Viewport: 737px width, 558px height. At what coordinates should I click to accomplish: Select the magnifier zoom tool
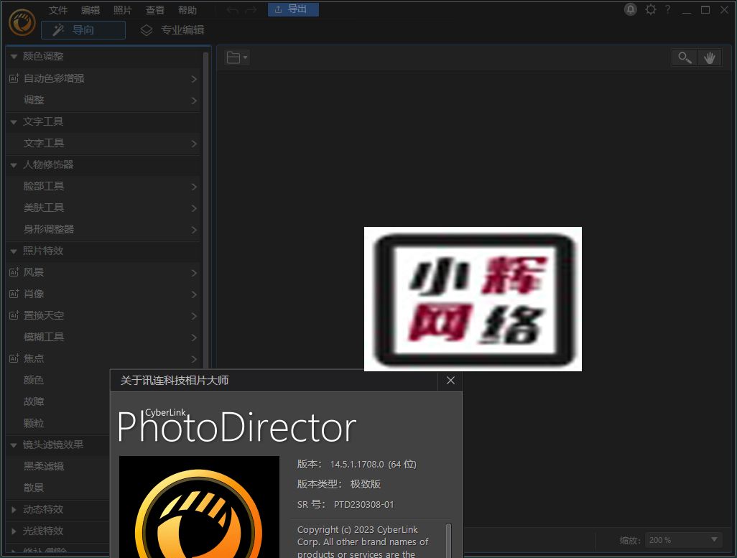pos(685,57)
